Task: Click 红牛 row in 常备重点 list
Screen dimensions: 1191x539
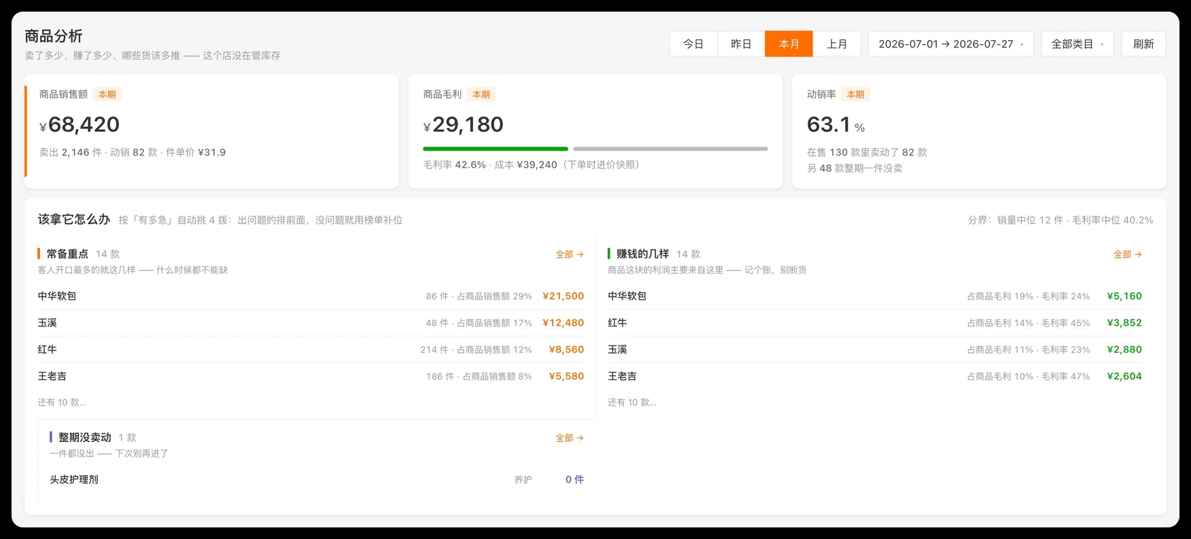Action: tap(311, 350)
